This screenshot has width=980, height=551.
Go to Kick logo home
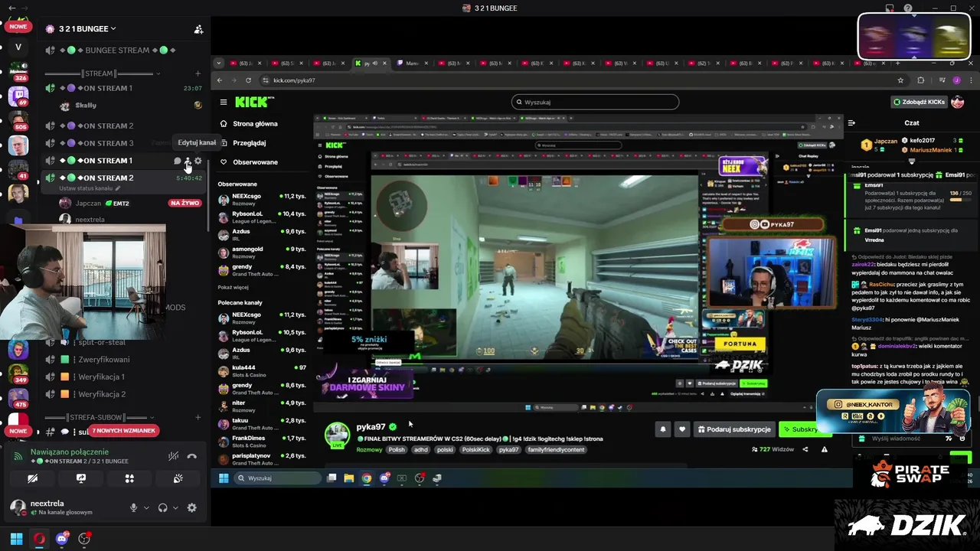[253, 102]
